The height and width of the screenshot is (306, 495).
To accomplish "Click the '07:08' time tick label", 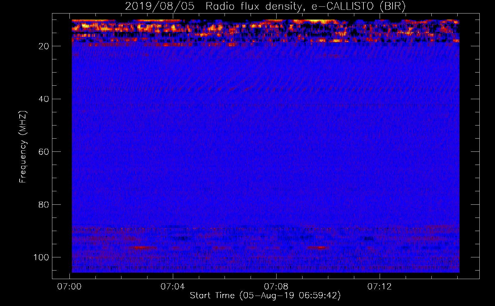I will click(x=276, y=287).
